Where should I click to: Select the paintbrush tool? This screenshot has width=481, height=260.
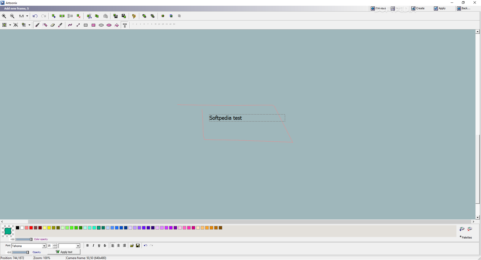pyautogui.click(x=37, y=25)
